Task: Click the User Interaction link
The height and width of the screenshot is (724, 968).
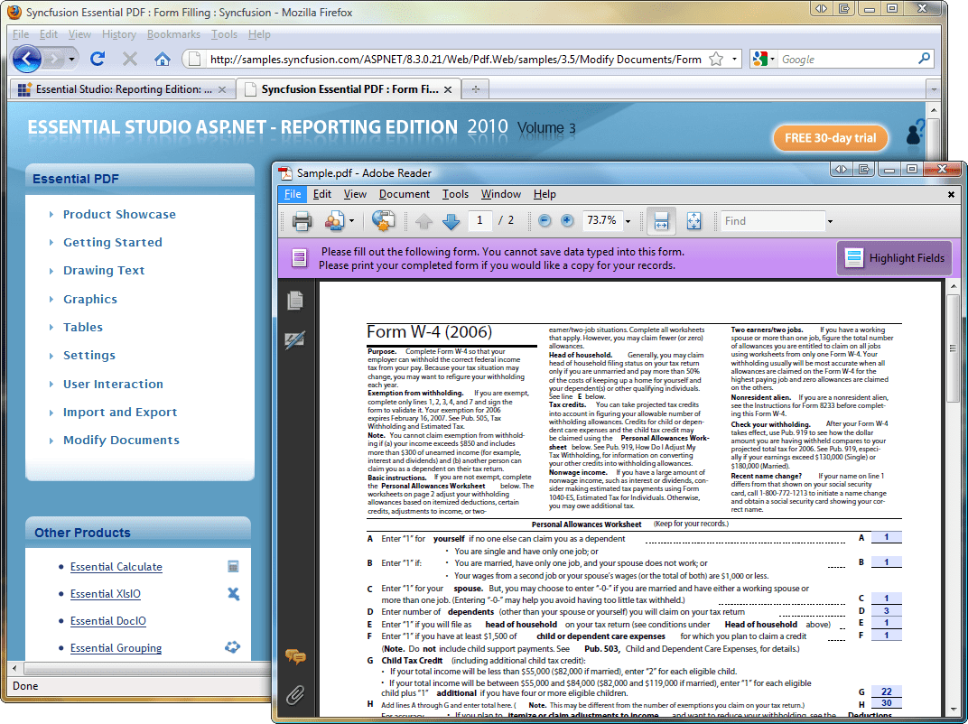Action: click(x=113, y=384)
